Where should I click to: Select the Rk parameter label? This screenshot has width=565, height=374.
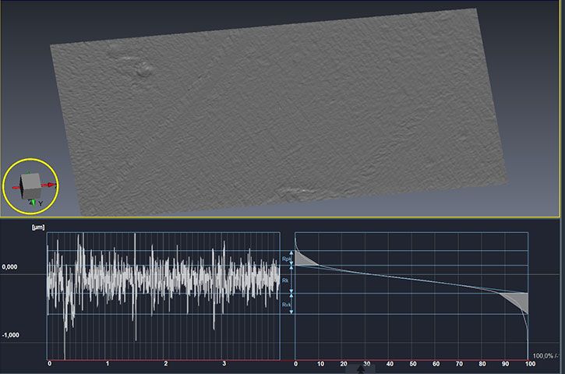pos(285,279)
